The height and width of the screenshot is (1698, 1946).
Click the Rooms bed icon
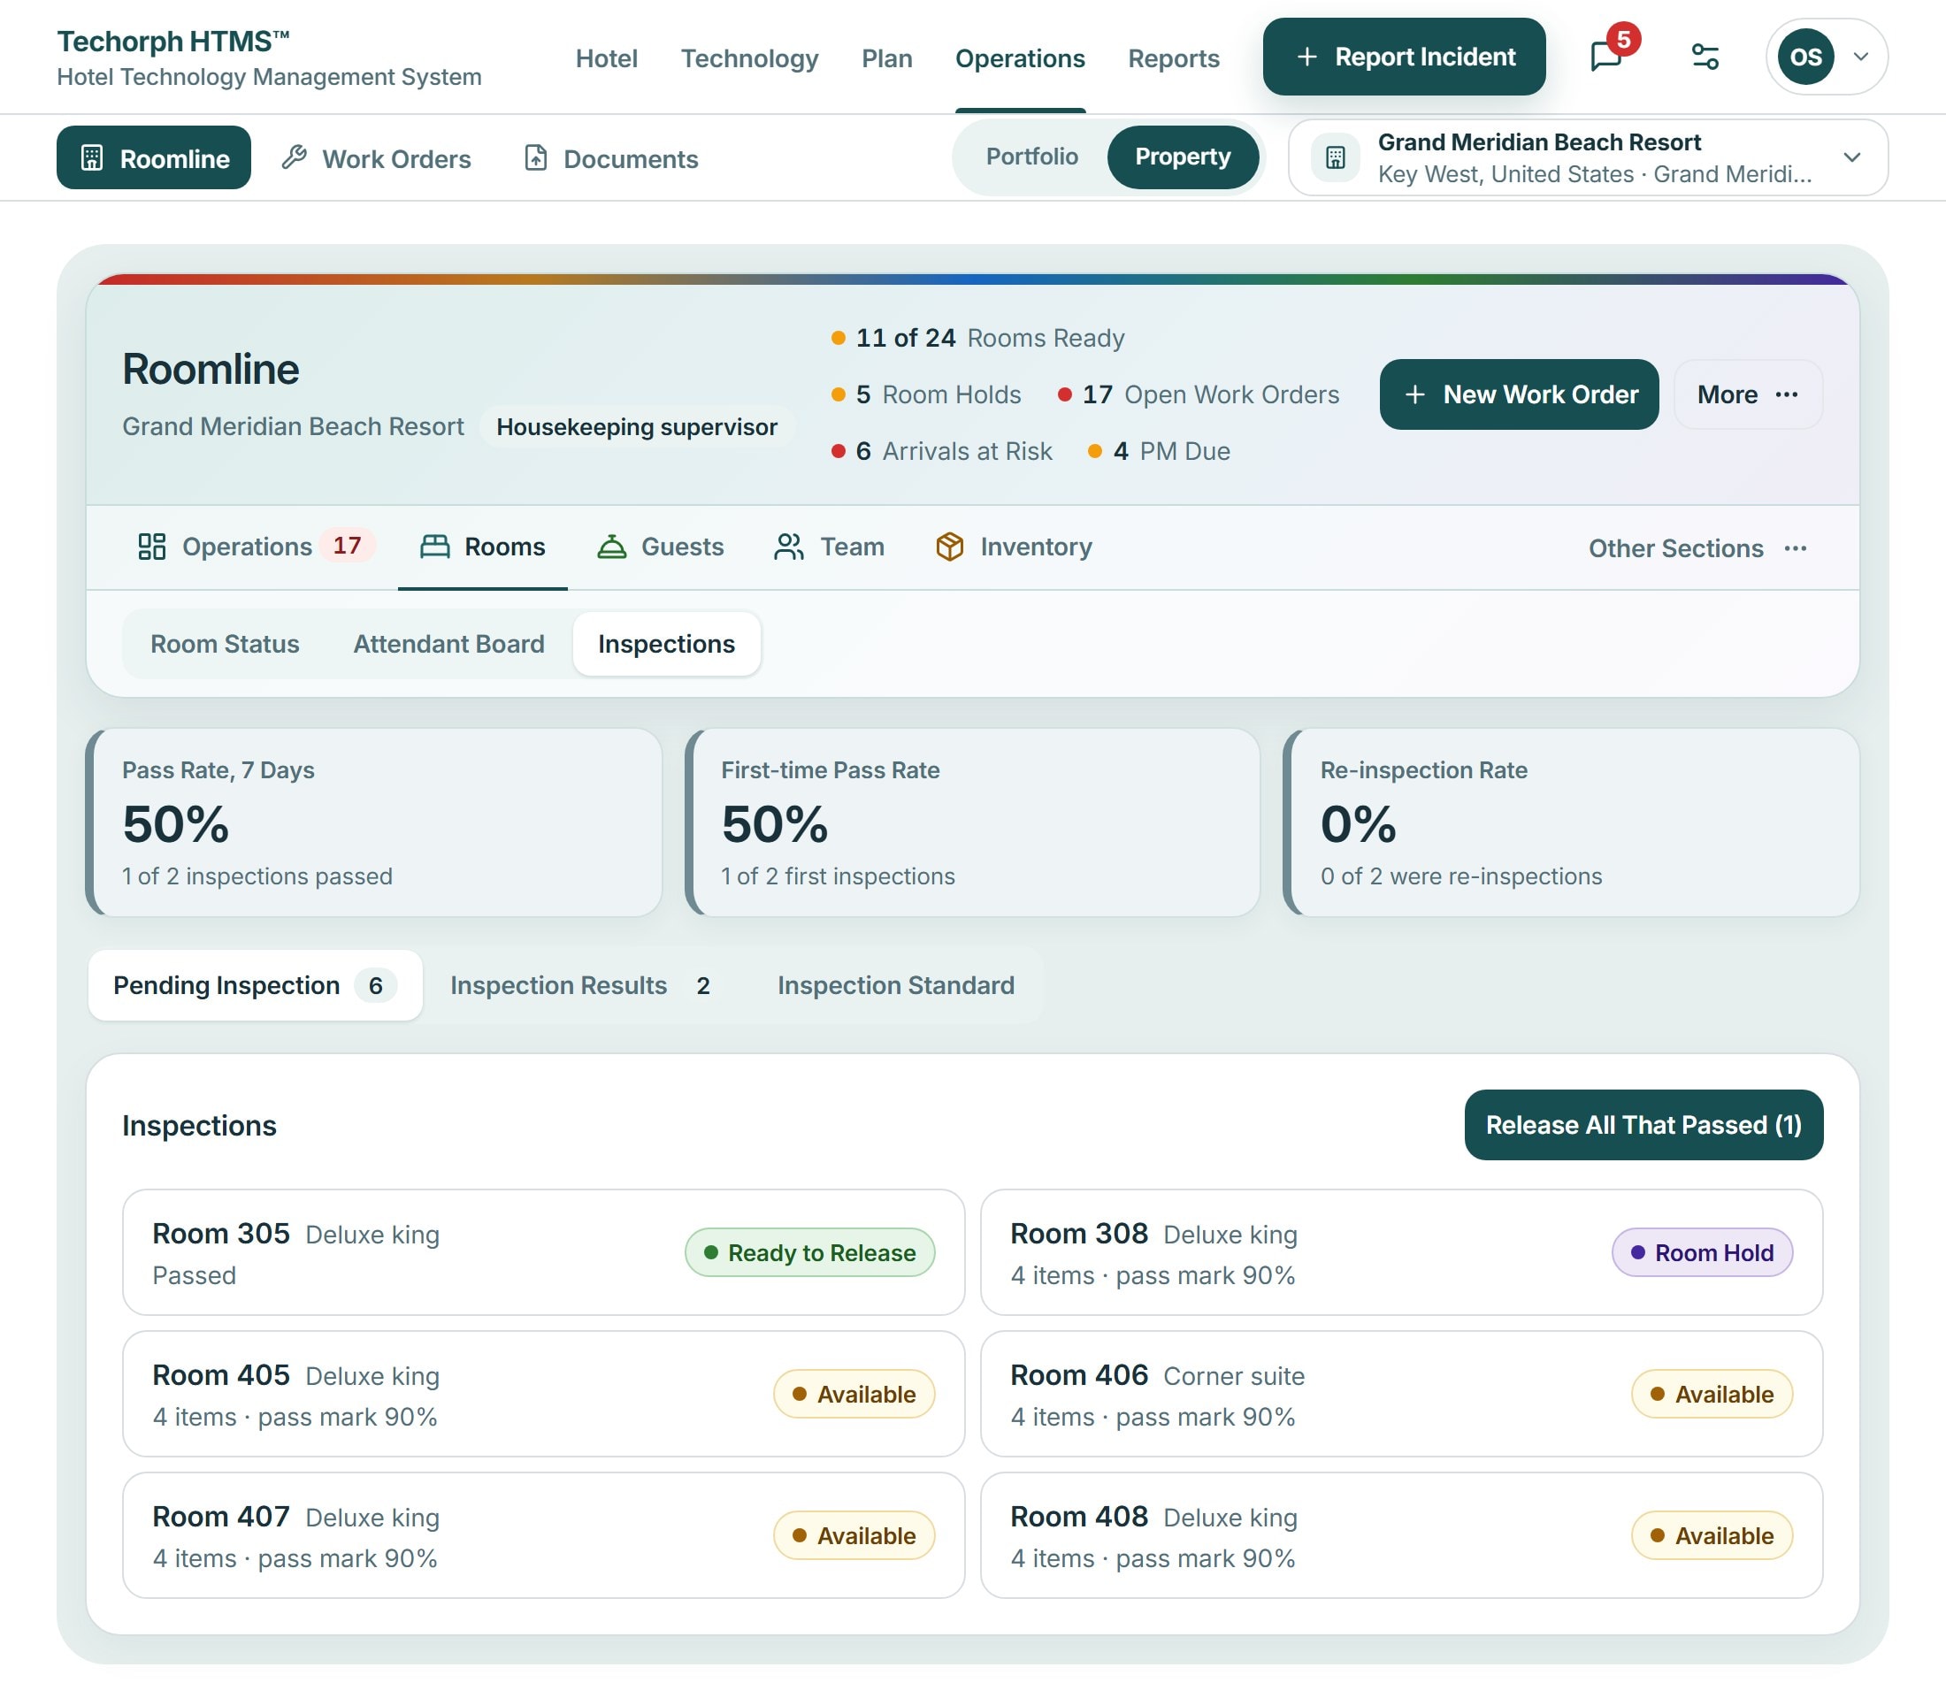click(435, 547)
